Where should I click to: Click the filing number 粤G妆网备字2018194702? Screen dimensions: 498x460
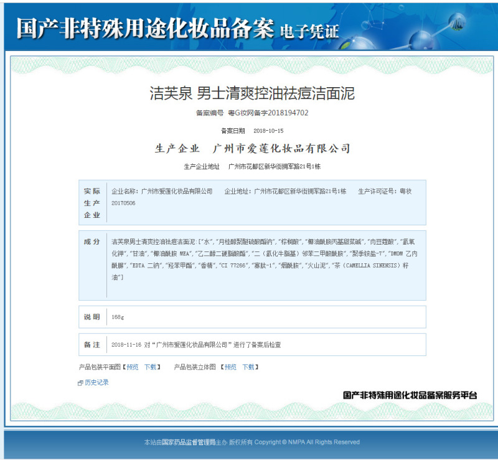268,113
